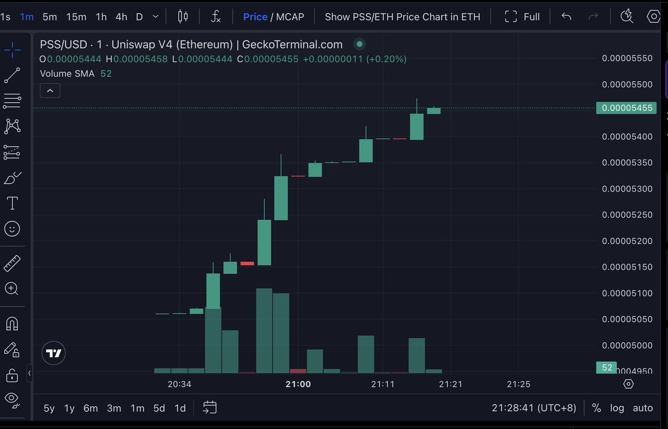Toggle stay in drawing mode
Viewport: 668px width, 429px height.
pyautogui.click(x=12, y=349)
